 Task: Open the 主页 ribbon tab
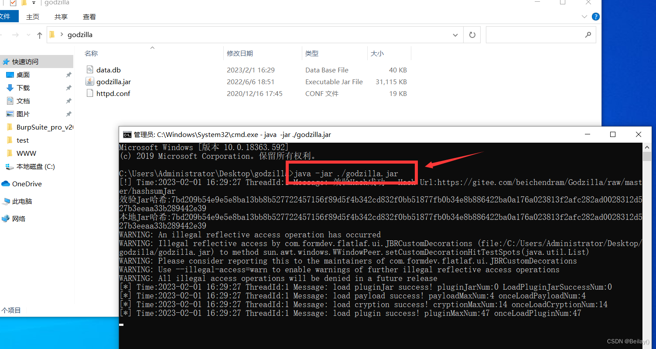coord(33,17)
